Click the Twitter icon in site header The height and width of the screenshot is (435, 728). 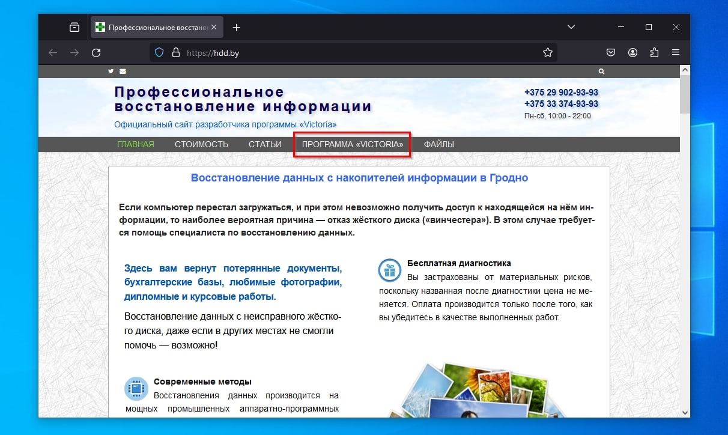point(111,71)
